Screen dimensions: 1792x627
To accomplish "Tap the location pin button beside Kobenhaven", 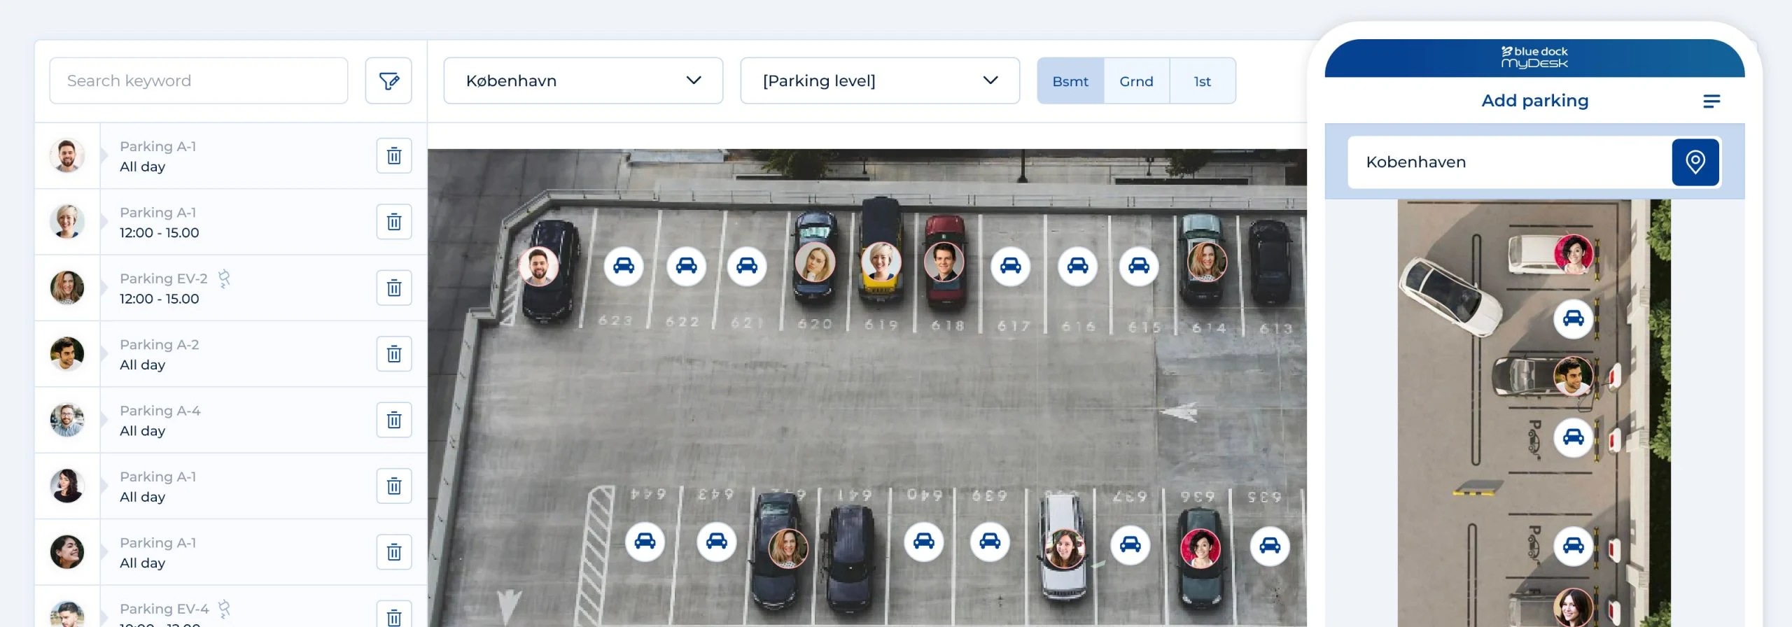I will [x=1695, y=162].
